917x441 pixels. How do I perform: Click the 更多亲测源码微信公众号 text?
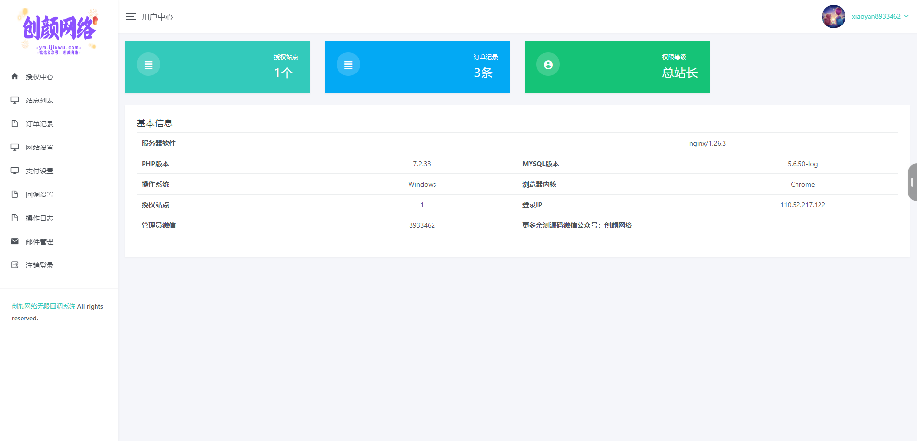point(577,225)
